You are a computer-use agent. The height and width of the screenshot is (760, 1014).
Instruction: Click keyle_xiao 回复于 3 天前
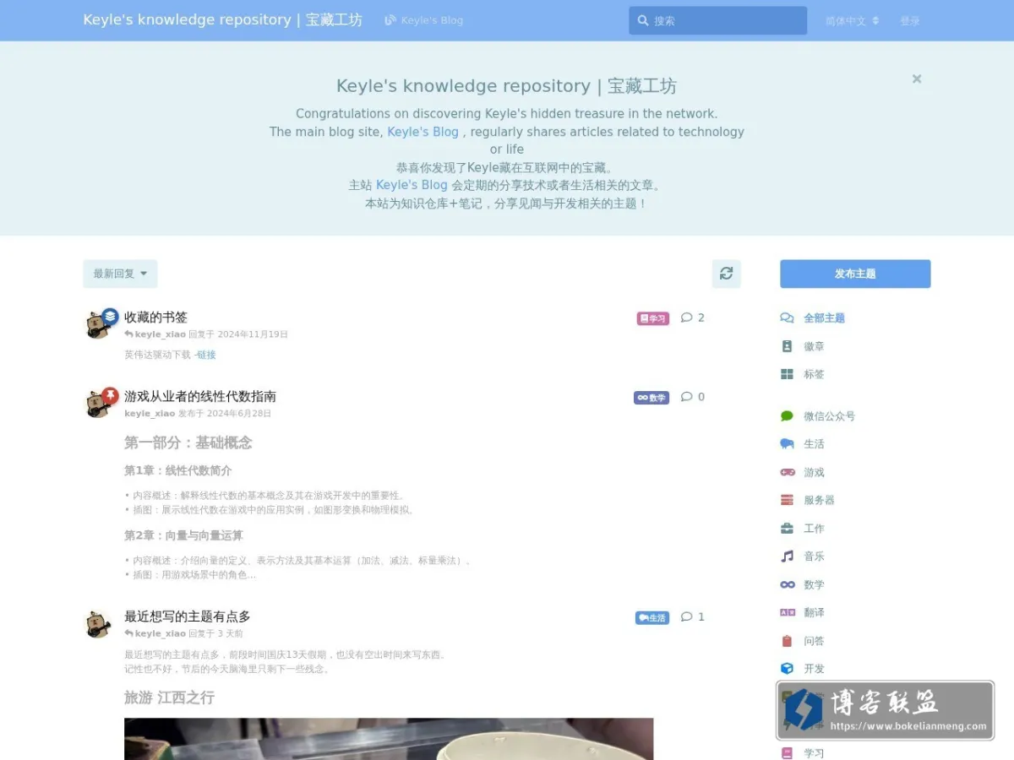(183, 633)
